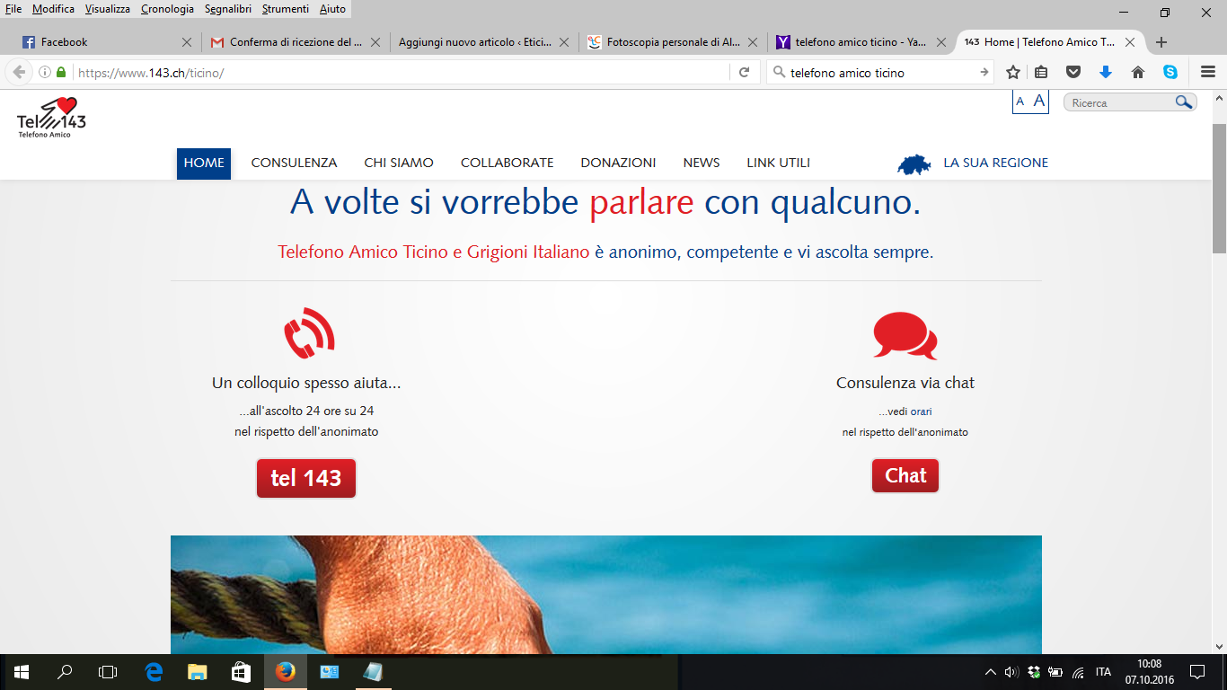Open taskbar search magnifier
The image size is (1227, 690).
click(65, 671)
